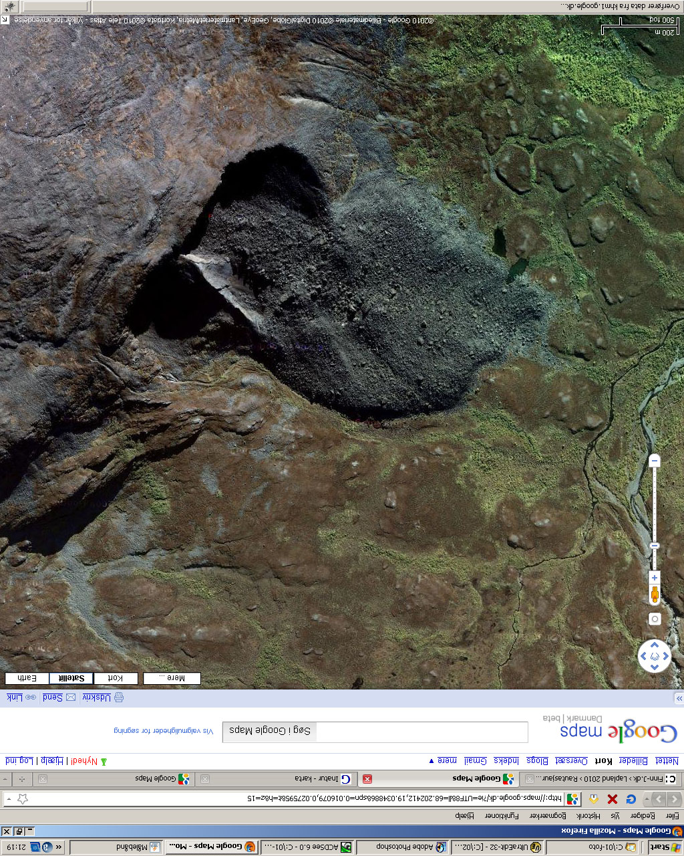Click the Firefox back arrow button
The image size is (684, 856).
[x=675, y=799]
